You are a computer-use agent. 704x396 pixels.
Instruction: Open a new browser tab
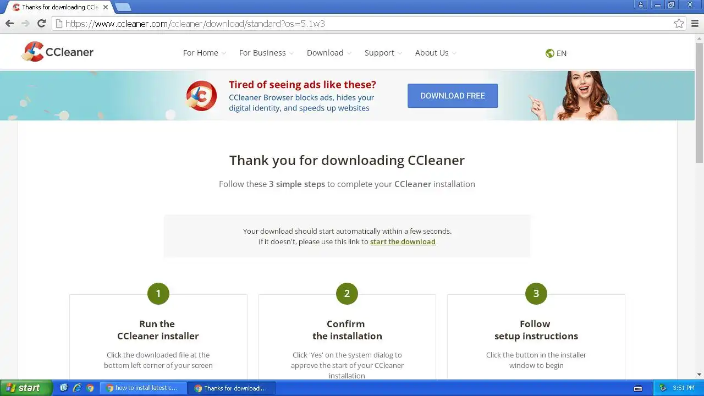coord(123,7)
